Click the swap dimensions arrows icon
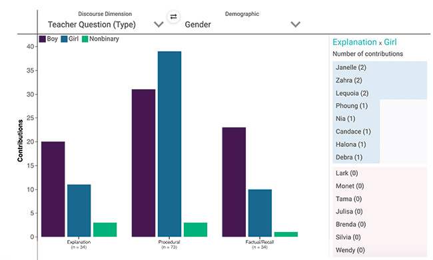 (x=173, y=17)
